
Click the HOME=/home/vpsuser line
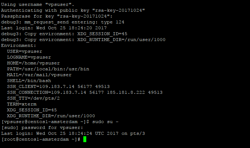click(33, 63)
